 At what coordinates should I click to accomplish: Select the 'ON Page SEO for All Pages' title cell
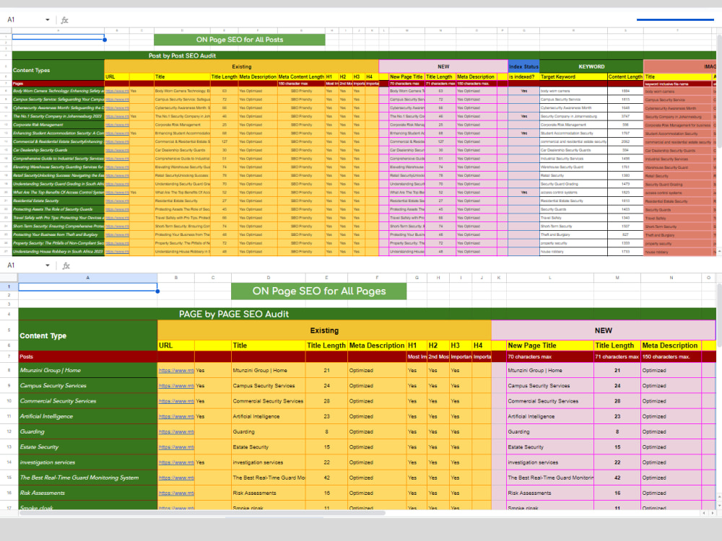point(318,291)
